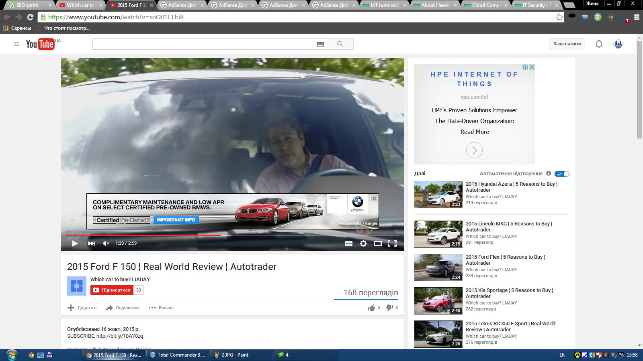Screen dimensions: 643x361
Task: Unmute the video player volume
Action: (x=106, y=243)
